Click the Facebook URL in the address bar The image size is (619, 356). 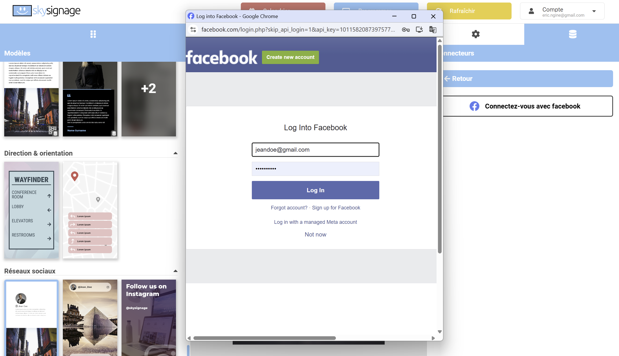[x=298, y=30]
